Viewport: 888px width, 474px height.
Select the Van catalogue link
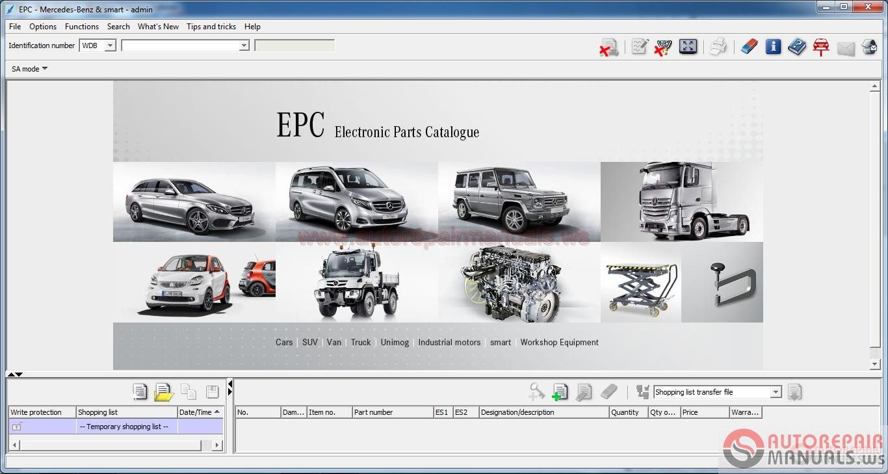(x=334, y=342)
